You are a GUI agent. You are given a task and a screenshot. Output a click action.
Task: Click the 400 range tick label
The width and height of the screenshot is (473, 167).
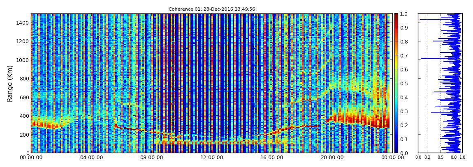coord(24,116)
